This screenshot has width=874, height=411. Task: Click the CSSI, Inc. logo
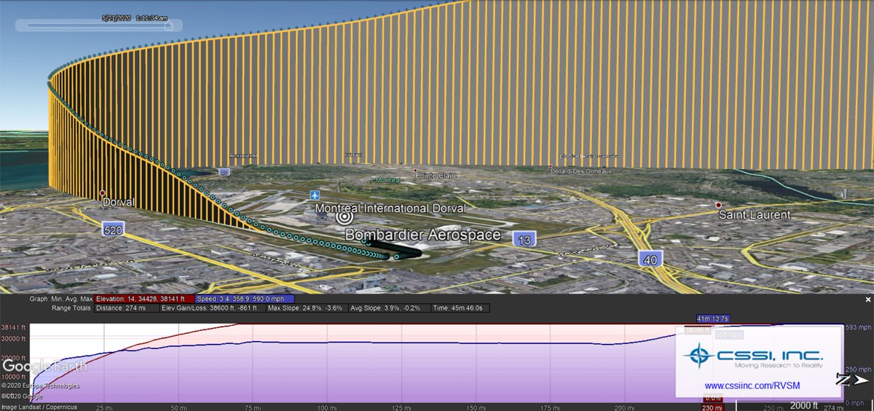(x=753, y=356)
